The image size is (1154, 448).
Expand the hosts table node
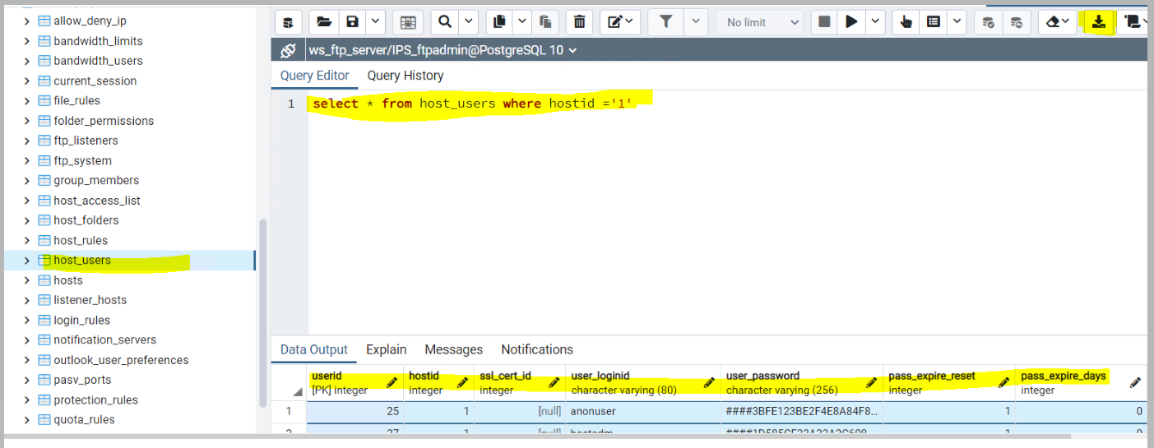tap(27, 280)
